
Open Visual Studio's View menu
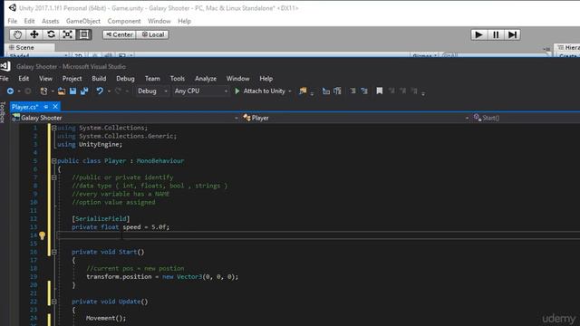[45, 79]
